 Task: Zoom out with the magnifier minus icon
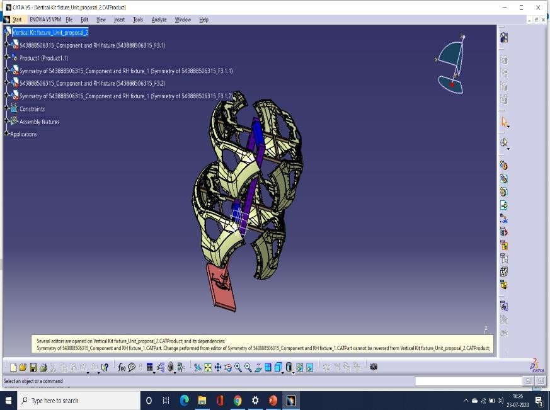pyautogui.click(x=248, y=367)
